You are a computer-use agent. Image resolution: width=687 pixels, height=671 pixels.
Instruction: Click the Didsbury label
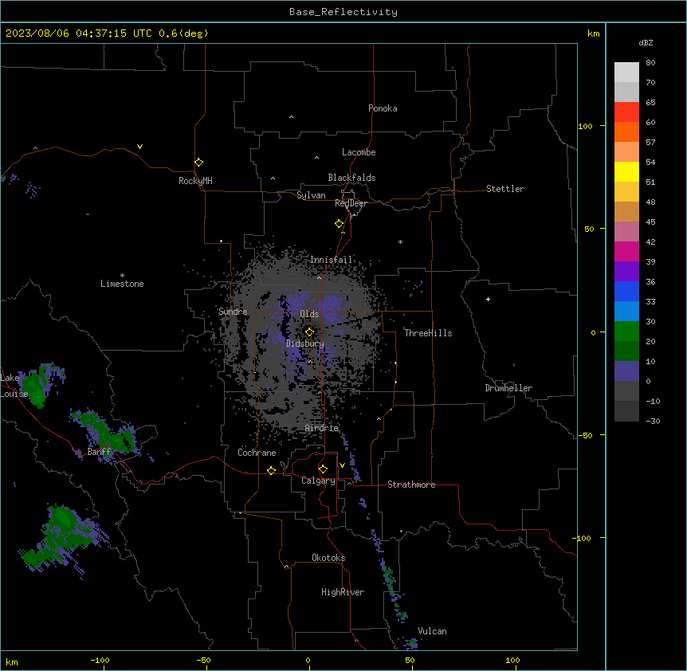click(305, 343)
